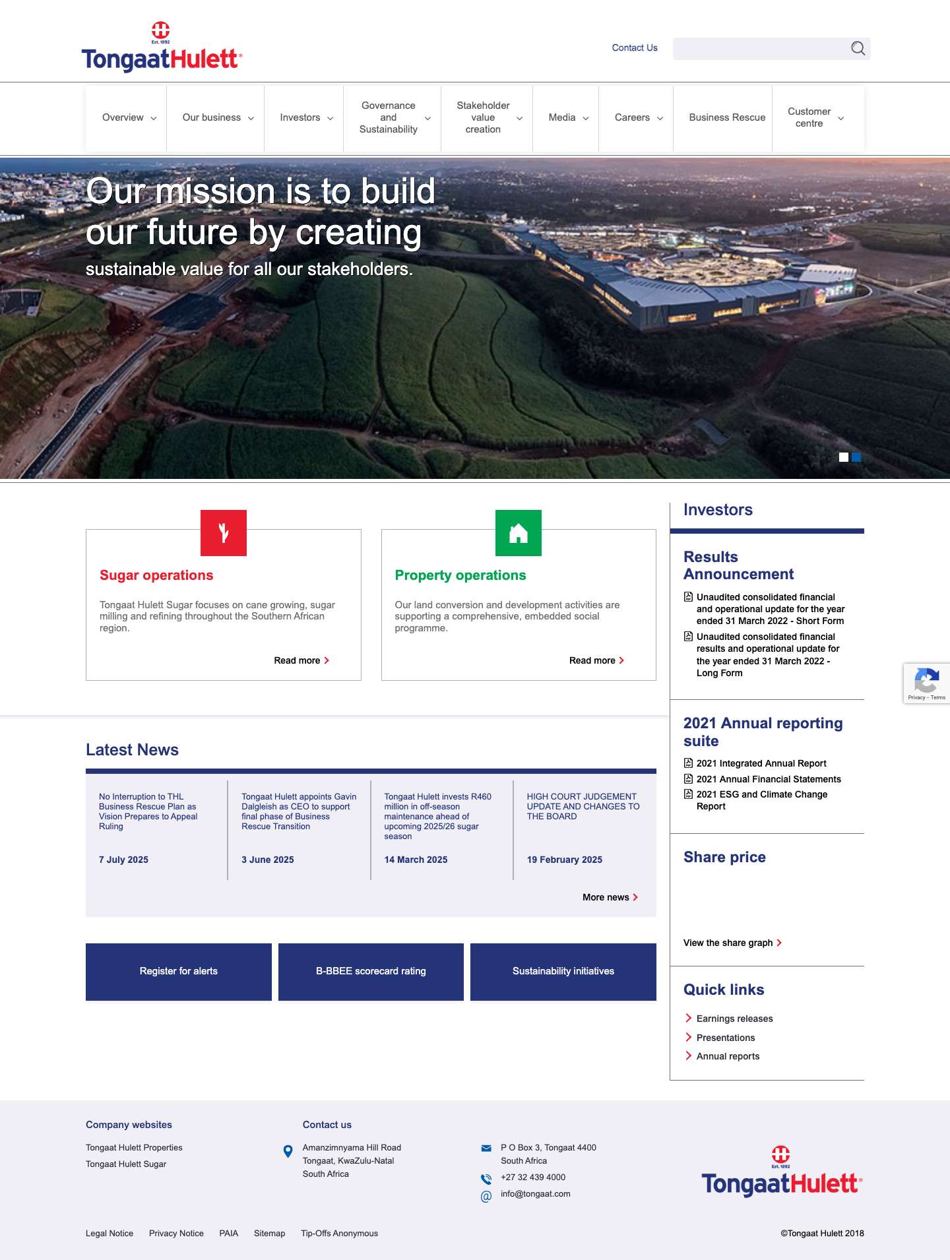The height and width of the screenshot is (1260, 950).
Task: Click the B-BBEE scorecard rating button
Action: click(371, 972)
